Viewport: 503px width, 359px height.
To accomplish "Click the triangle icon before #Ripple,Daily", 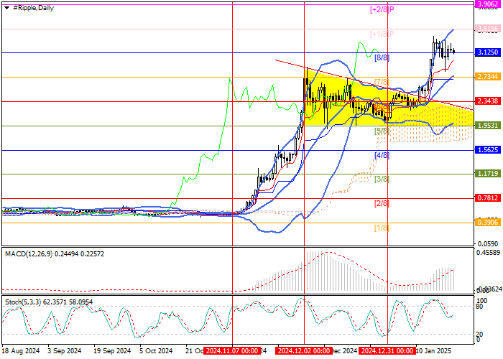I will [6, 7].
